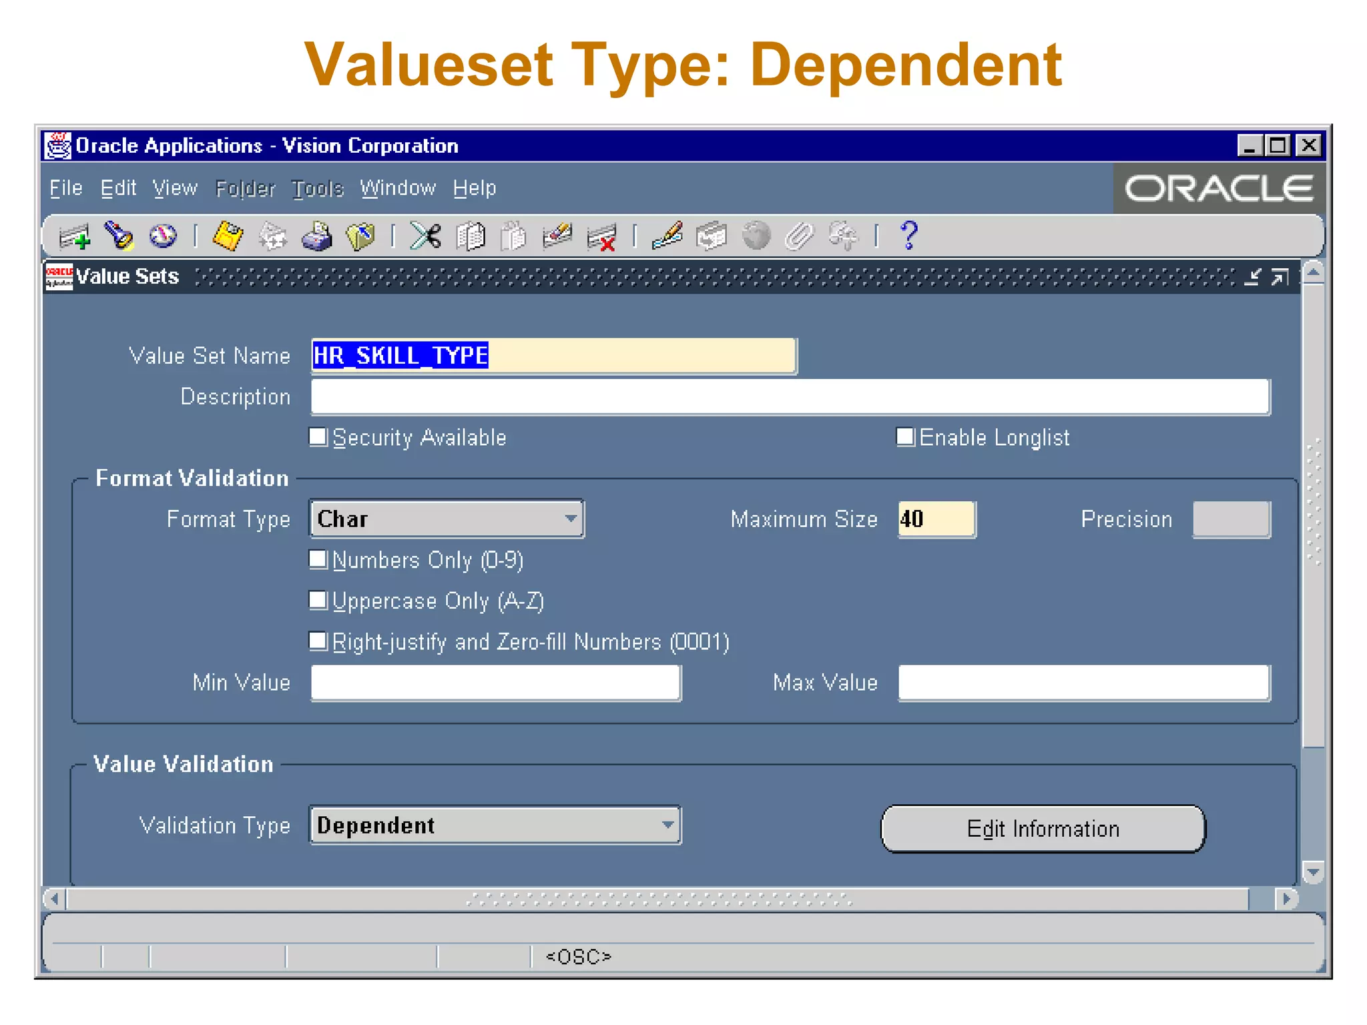Save using the yellow diskette icon
1367x1025 pixels.
[228, 236]
